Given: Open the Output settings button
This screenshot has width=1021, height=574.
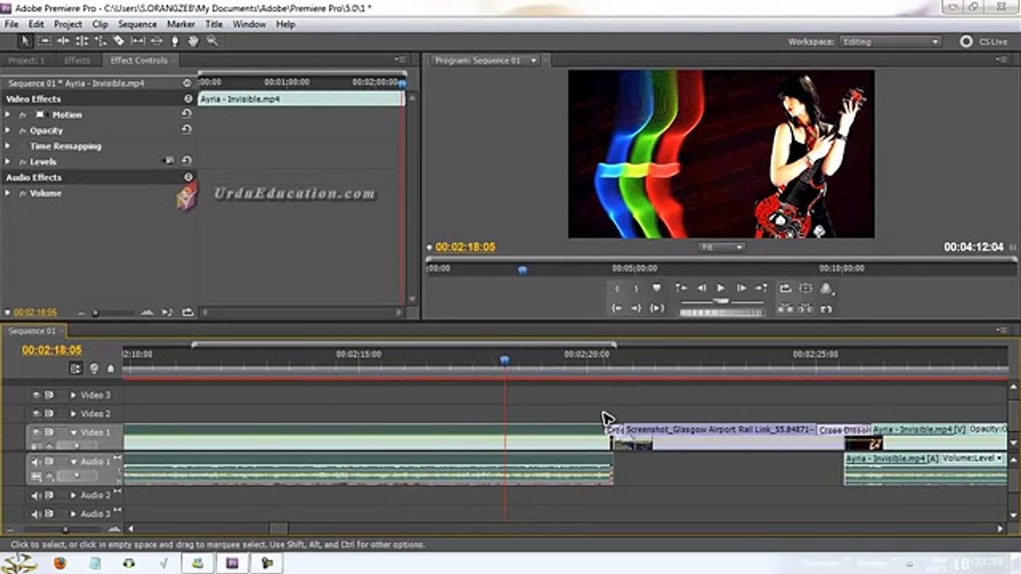Looking at the screenshot, I should (x=826, y=289).
